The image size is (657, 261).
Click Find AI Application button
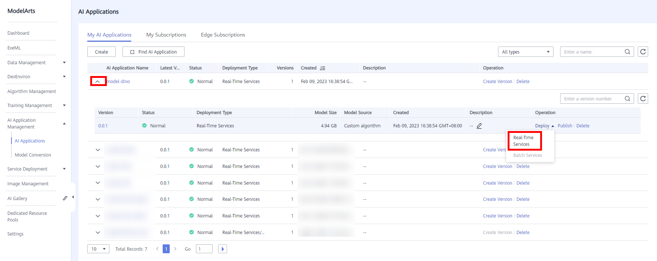click(x=153, y=52)
